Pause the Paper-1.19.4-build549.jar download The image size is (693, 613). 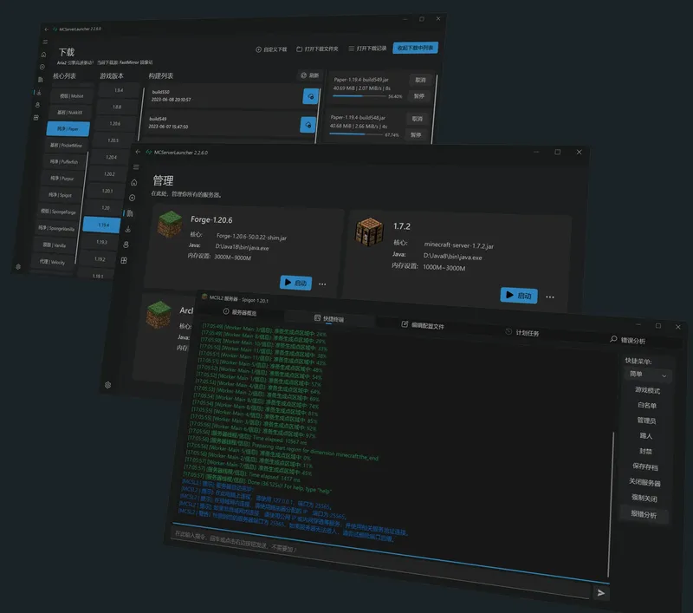tap(419, 96)
